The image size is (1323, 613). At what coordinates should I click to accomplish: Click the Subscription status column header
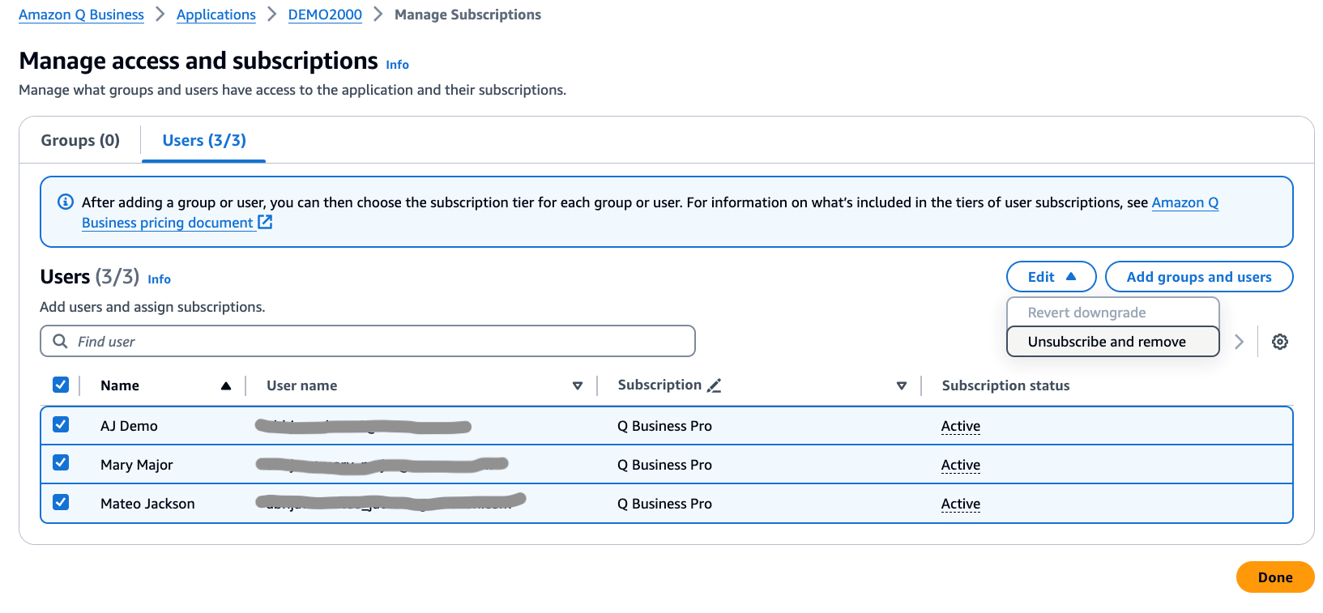coord(1005,385)
